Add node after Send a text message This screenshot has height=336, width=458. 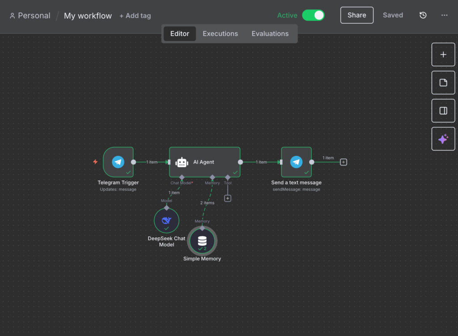[343, 162]
